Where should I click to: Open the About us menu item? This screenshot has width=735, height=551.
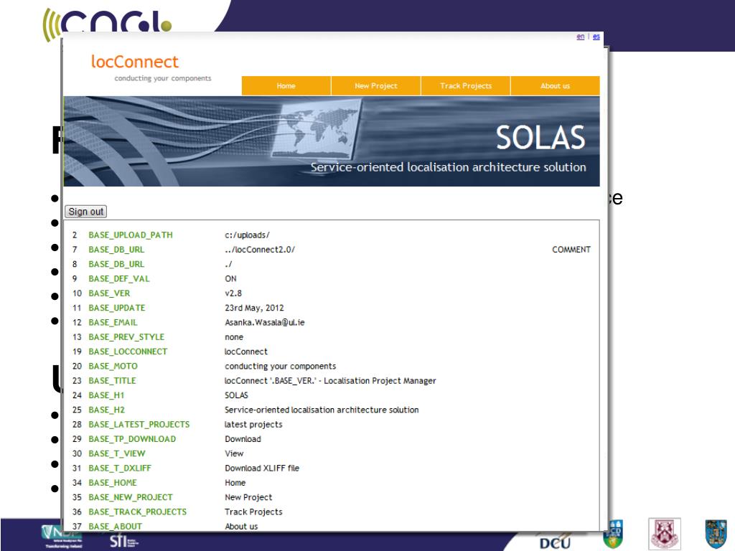pyautogui.click(x=555, y=86)
